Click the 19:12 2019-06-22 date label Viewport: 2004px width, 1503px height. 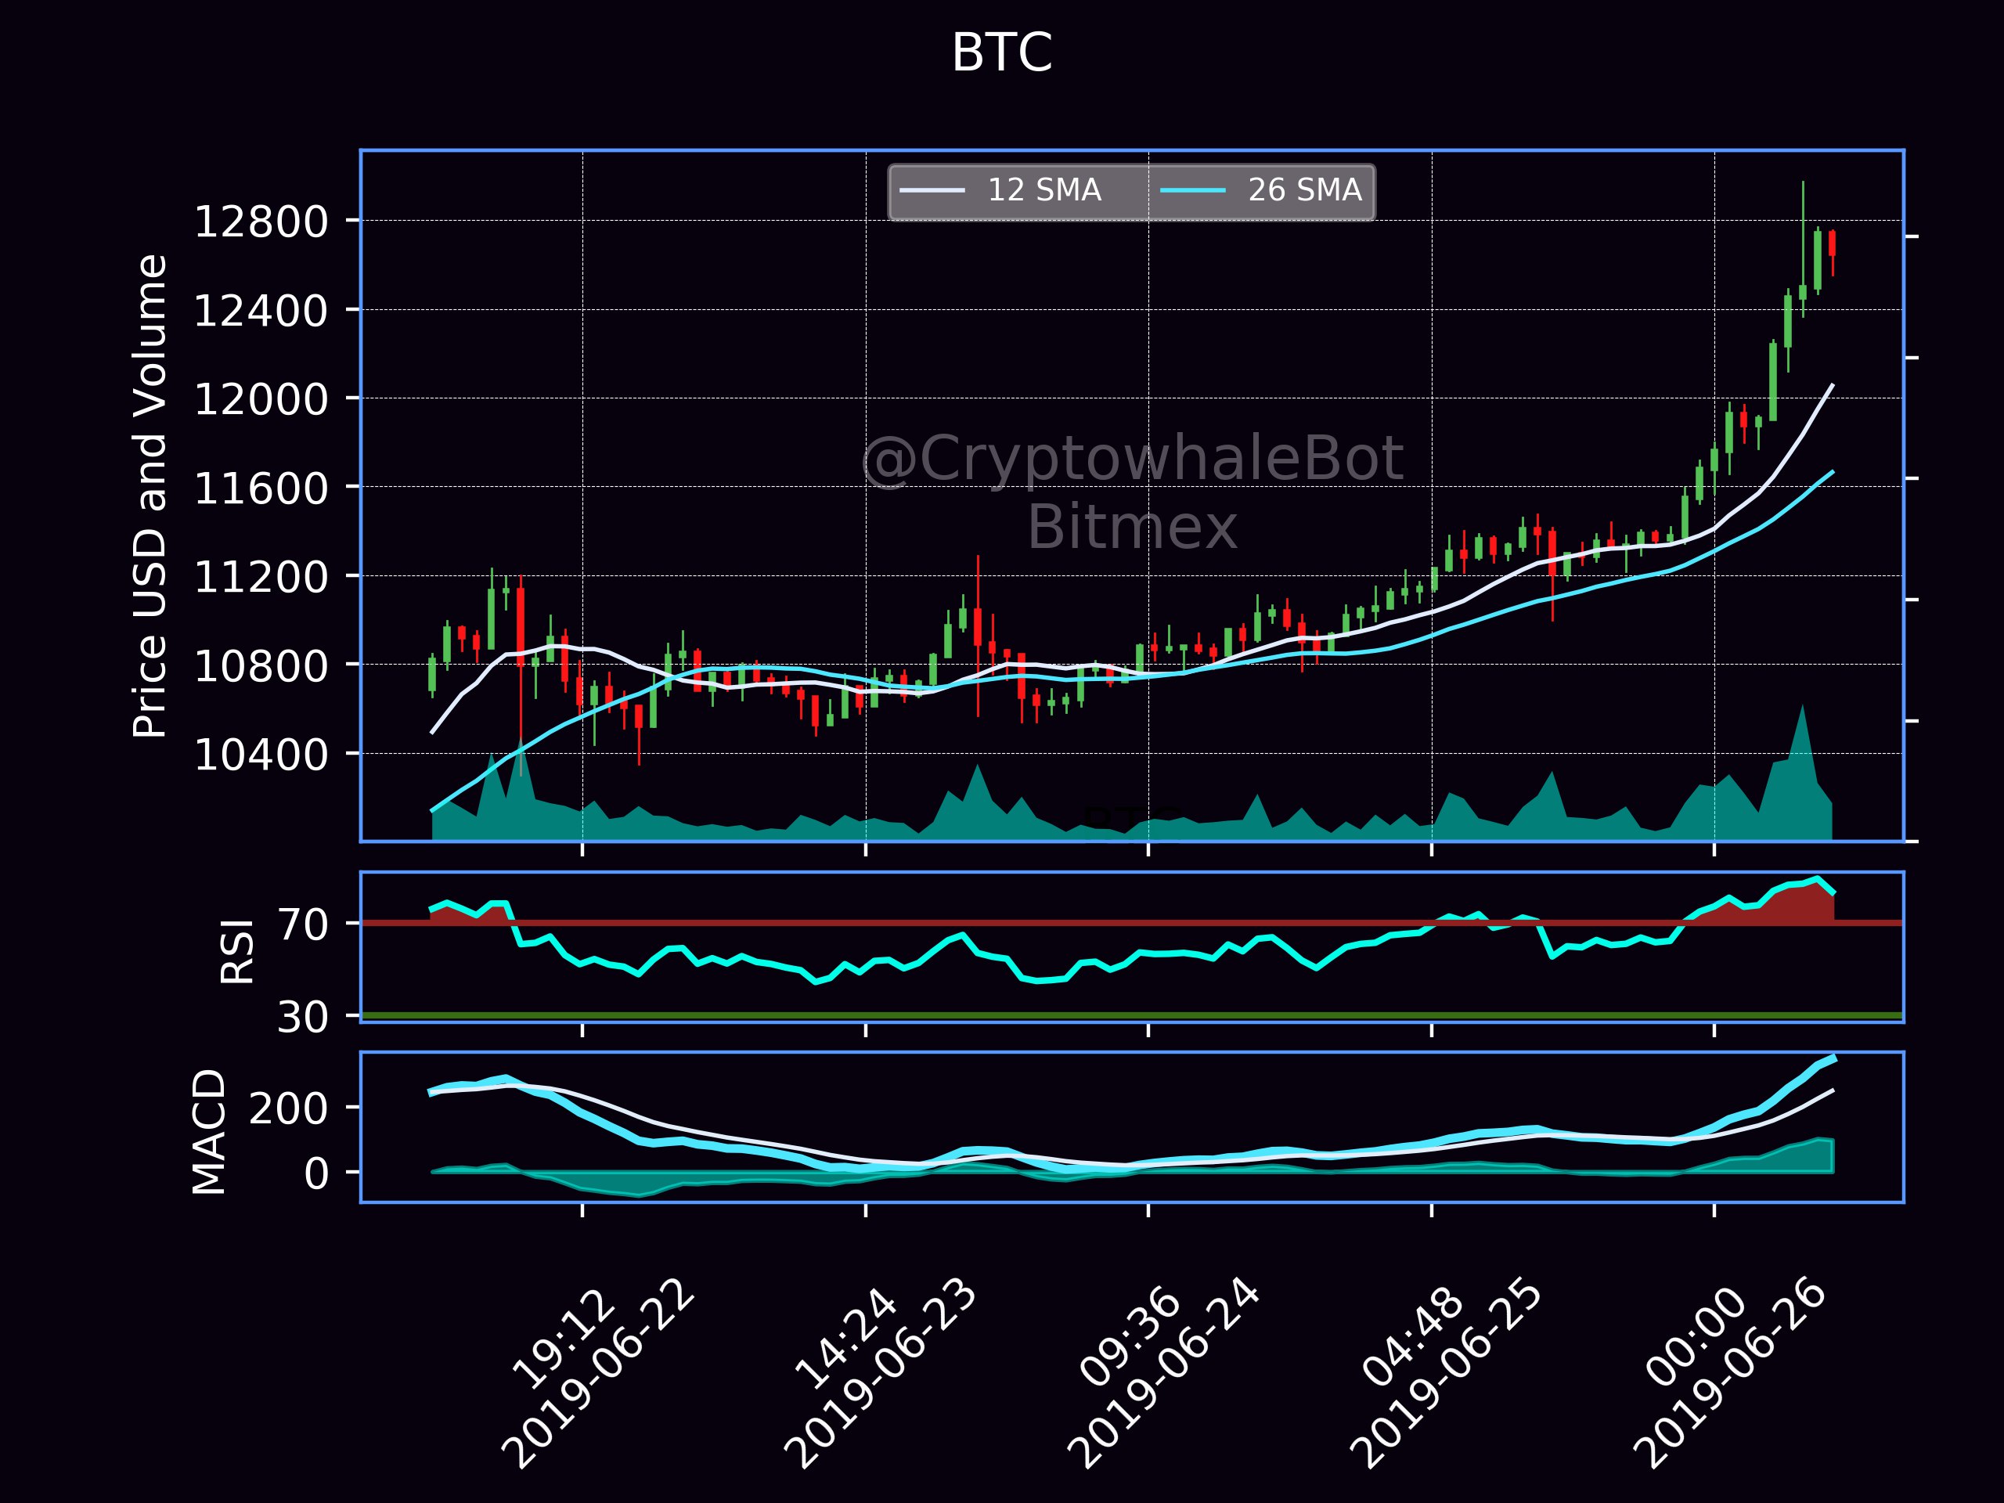598,1372
